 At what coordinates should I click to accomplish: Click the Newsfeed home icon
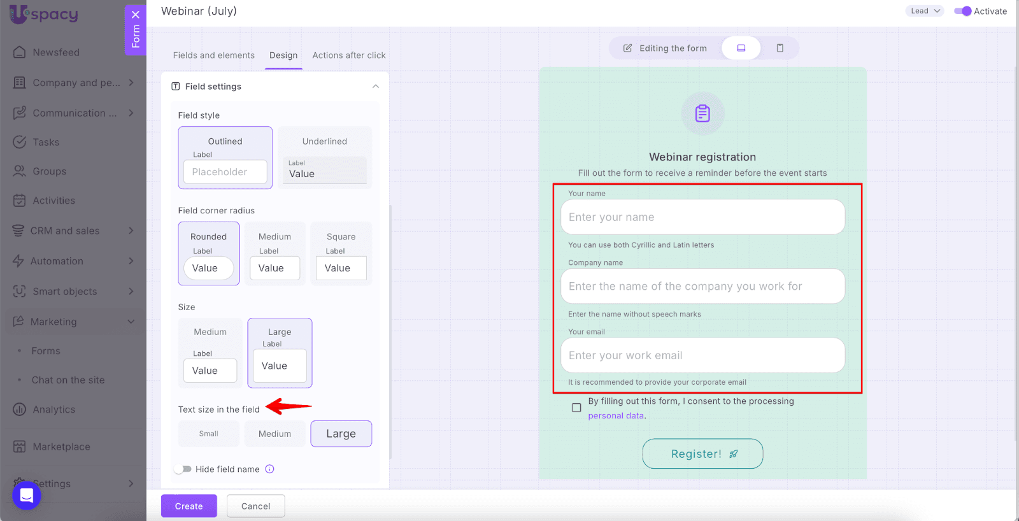(x=20, y=52)
